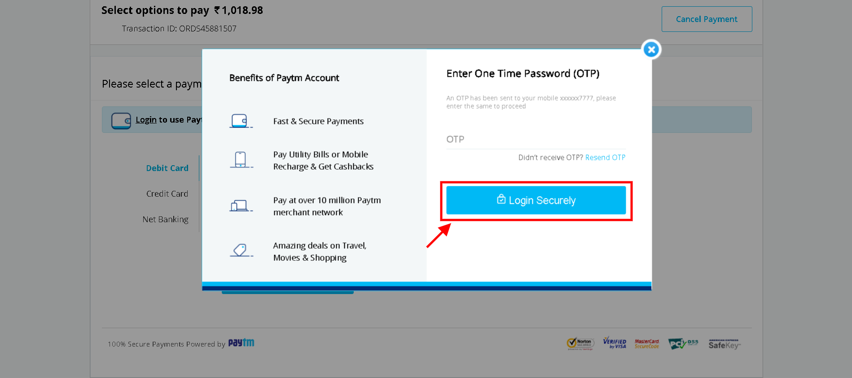
Task: Click the Norton Secured badge
Action: coord(580,344)
